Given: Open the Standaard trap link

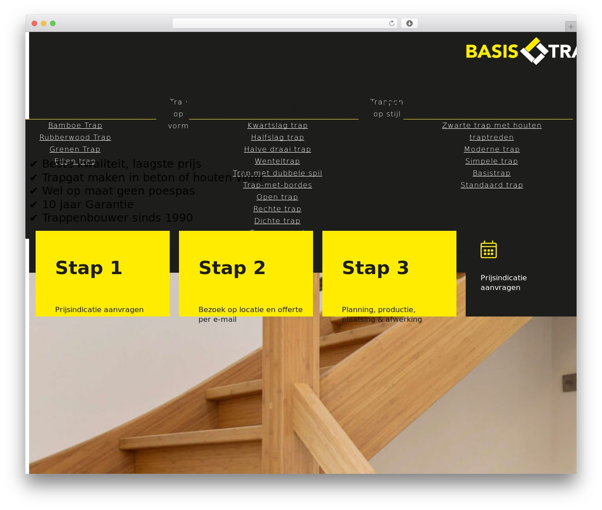Looking at the screenshot, I should [492, 185].
